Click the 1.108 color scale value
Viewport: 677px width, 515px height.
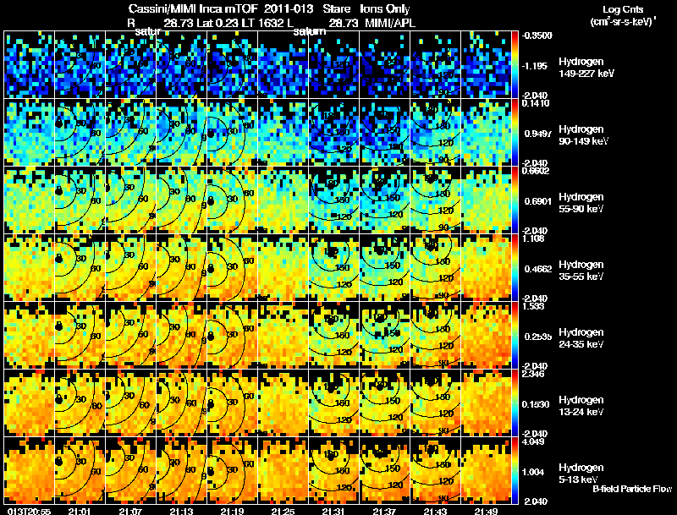coord(533,238)
